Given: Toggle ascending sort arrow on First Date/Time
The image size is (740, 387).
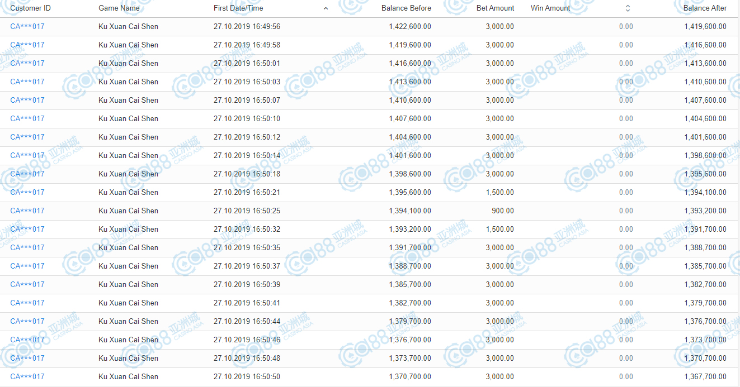Looking at the screenshot, I should (x=326, y=8).
